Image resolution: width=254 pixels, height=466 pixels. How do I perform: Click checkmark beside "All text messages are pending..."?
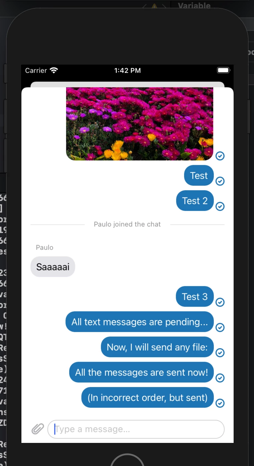[220, 327]
